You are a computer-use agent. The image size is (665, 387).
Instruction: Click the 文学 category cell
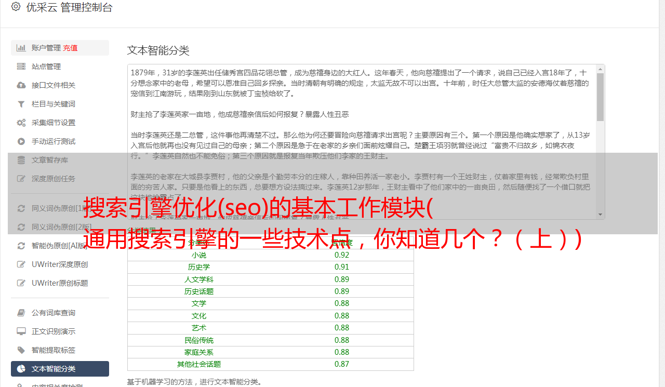[x=199, y=303]
